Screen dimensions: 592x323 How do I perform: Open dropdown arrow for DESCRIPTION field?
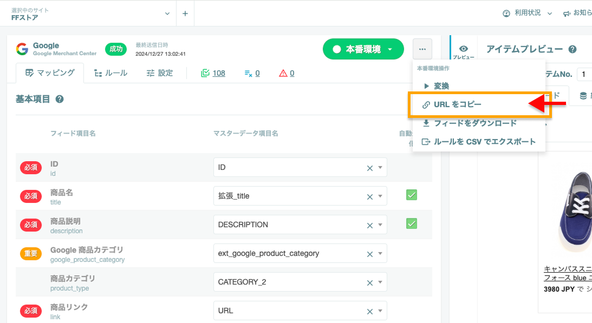380,225
